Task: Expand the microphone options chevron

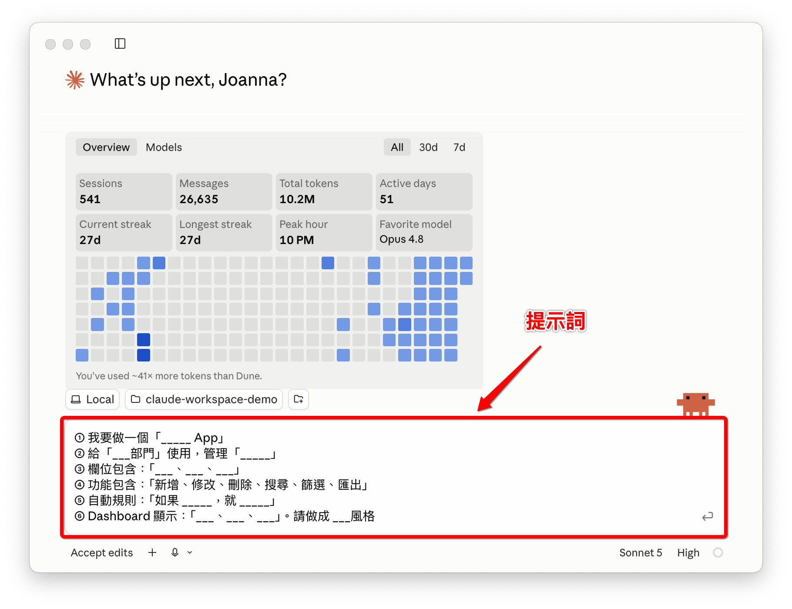Action: pos(190,552)
